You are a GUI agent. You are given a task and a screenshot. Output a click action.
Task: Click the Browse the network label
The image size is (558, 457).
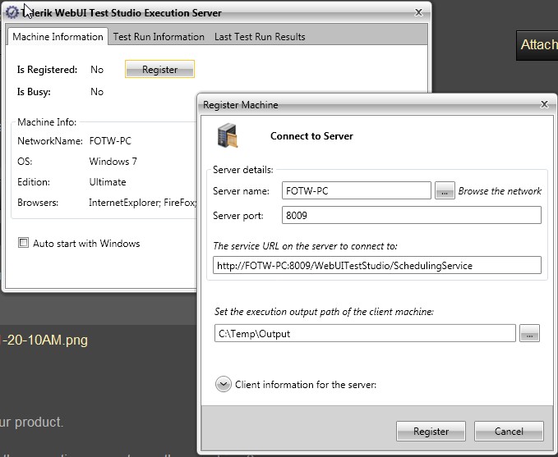click(500, 191)
